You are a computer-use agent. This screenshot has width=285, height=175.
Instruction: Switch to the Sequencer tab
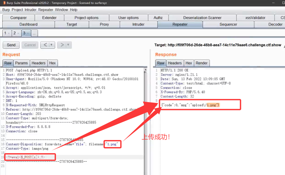coord(228,24)
